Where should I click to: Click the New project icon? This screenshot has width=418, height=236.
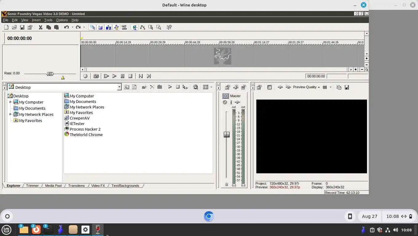tap(6, 27)
